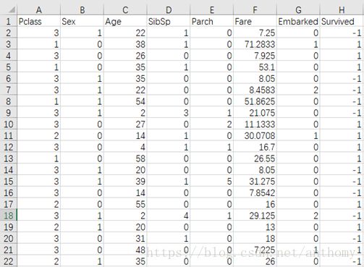Select SibSp cell with value 4

tap(169, 216)
